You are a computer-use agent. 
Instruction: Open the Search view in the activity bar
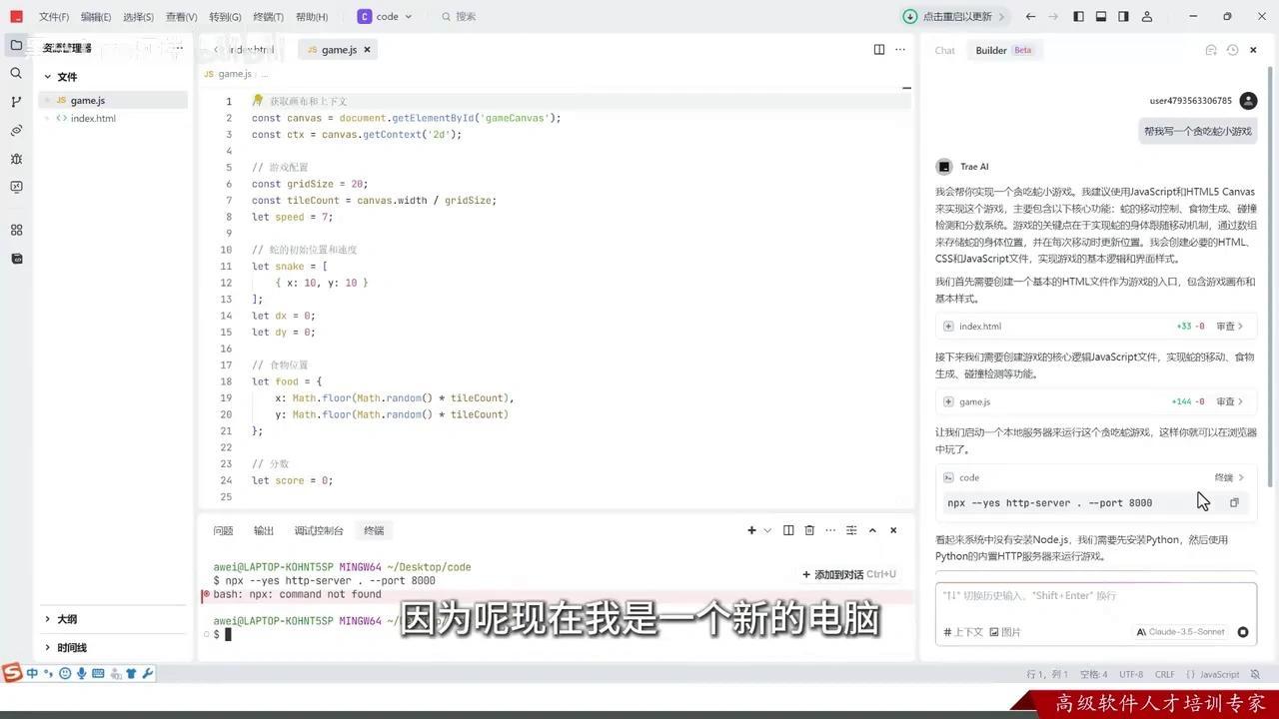[x=16, y=73]
